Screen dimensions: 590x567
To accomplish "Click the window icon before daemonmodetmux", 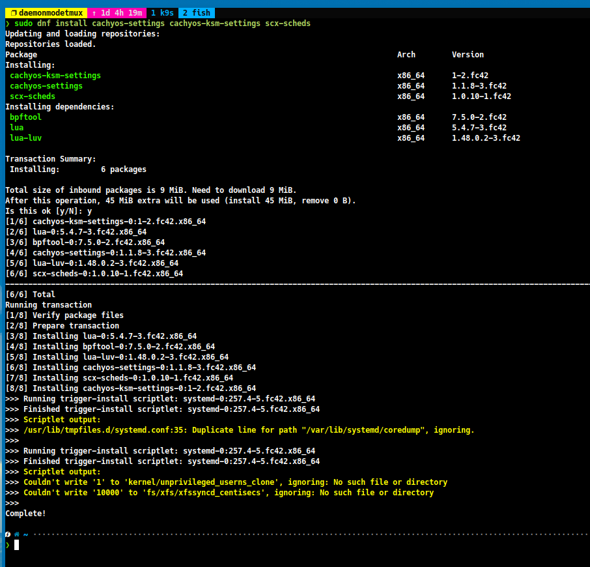I will (x=14, y=13).
